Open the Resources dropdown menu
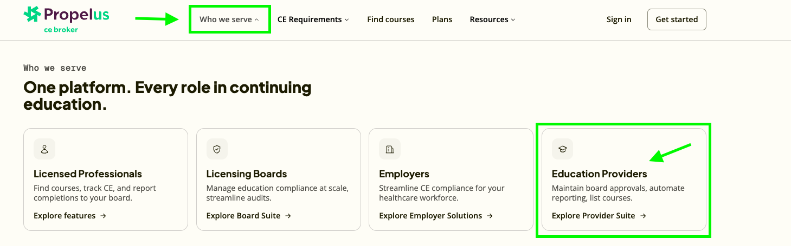The width and height of the screenshot is (791, 246). click(x=492, y=19)
